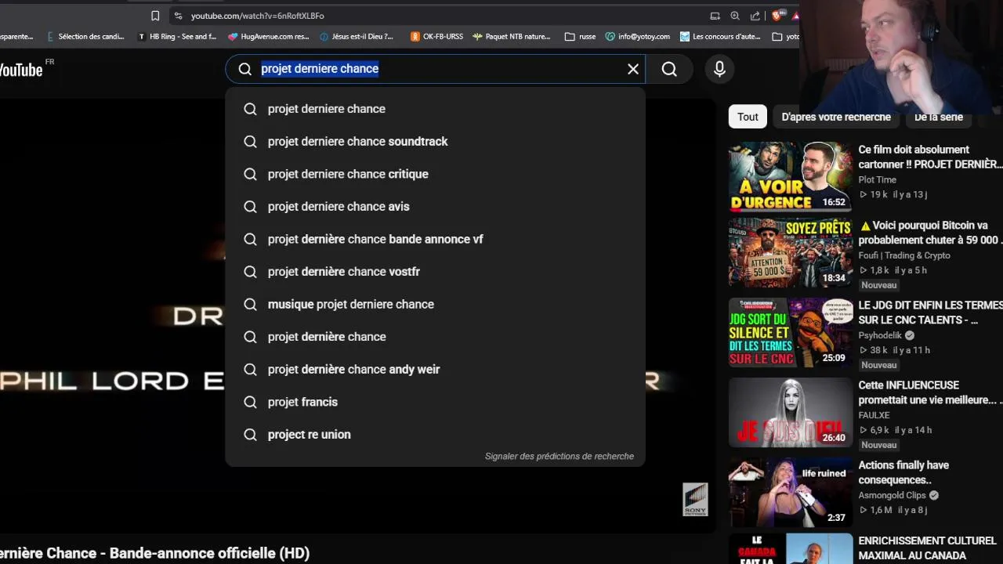Choose 'musique projet derniere chance' suggestion
1003x564 pixels.
click(x=435, y=304)
